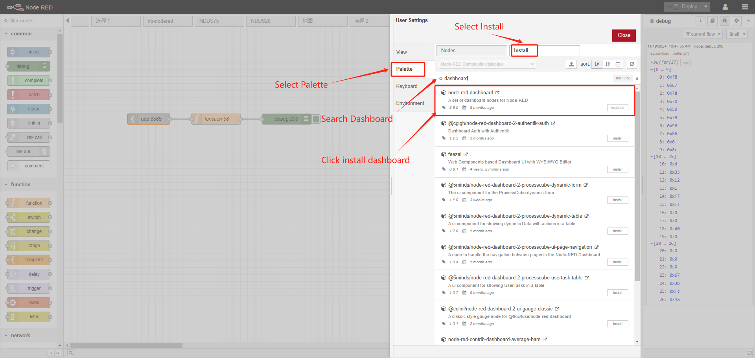Click the palette vertical scrollbar
Viewport: 755px width, 358px height.
[60, 78]
